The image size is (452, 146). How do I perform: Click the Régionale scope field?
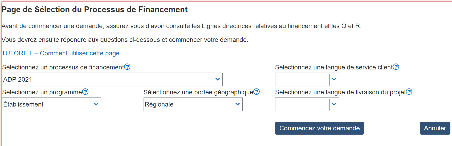[x=188, y=104]
